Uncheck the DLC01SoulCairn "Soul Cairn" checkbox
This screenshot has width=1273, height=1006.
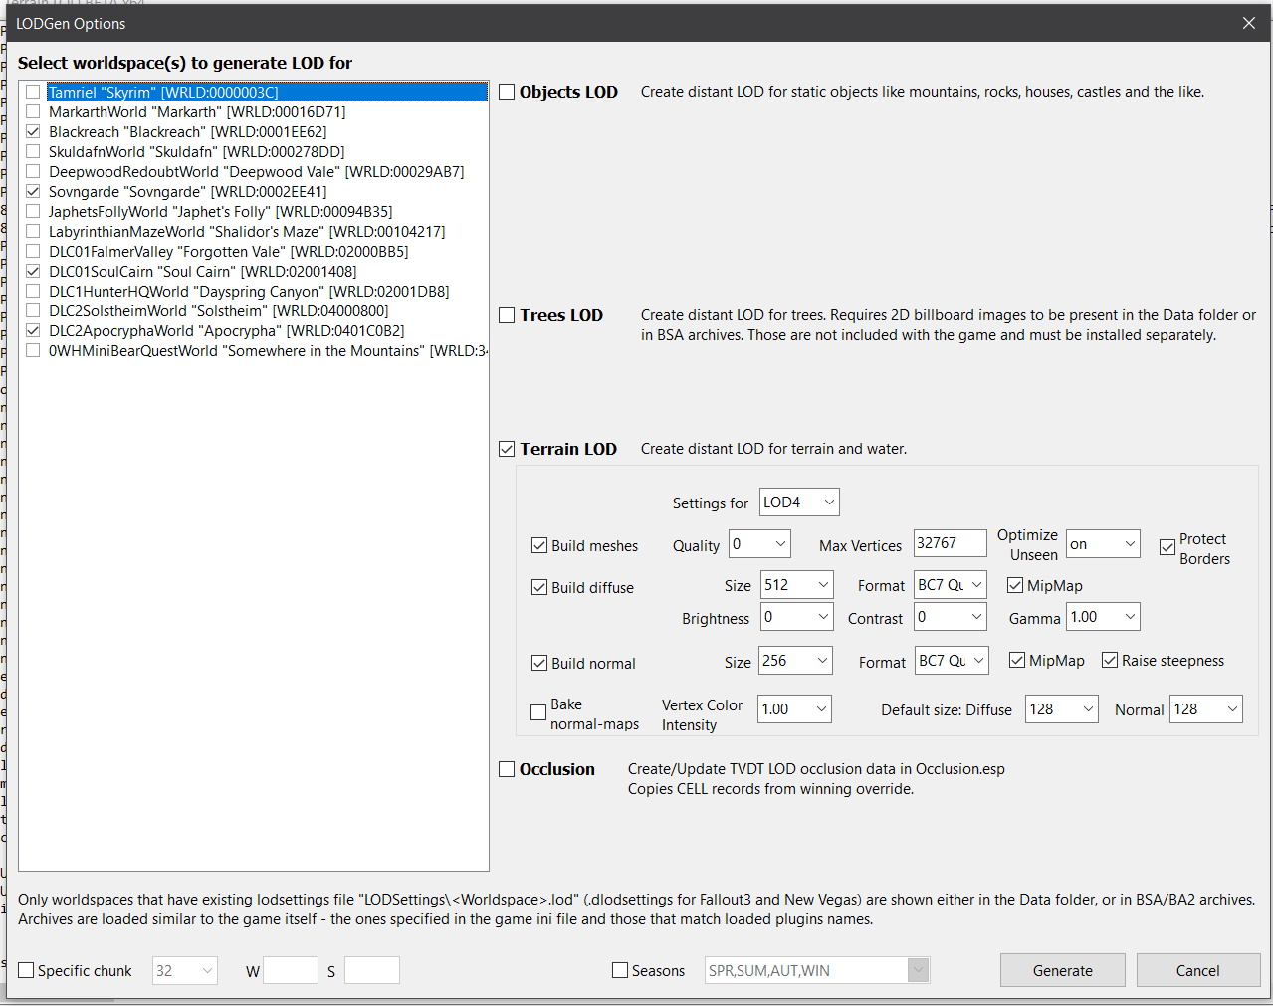coord(33,271)
